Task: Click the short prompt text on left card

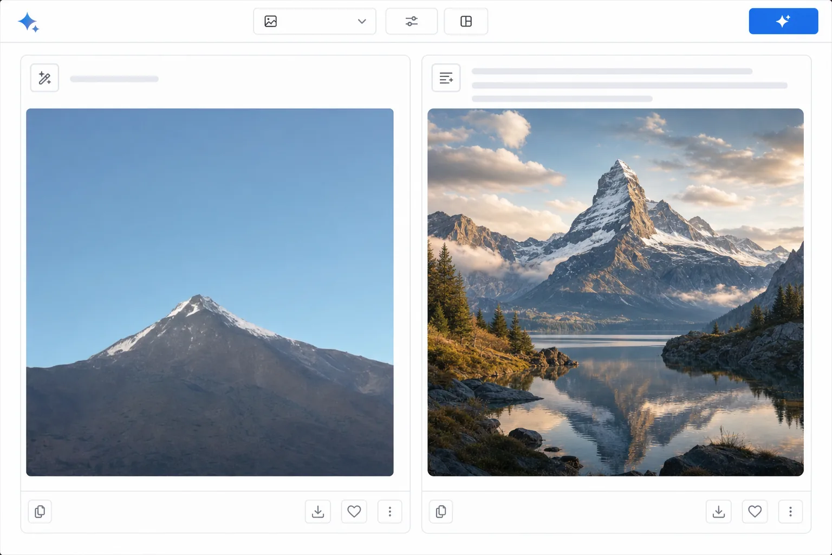Action: [114, 79]
